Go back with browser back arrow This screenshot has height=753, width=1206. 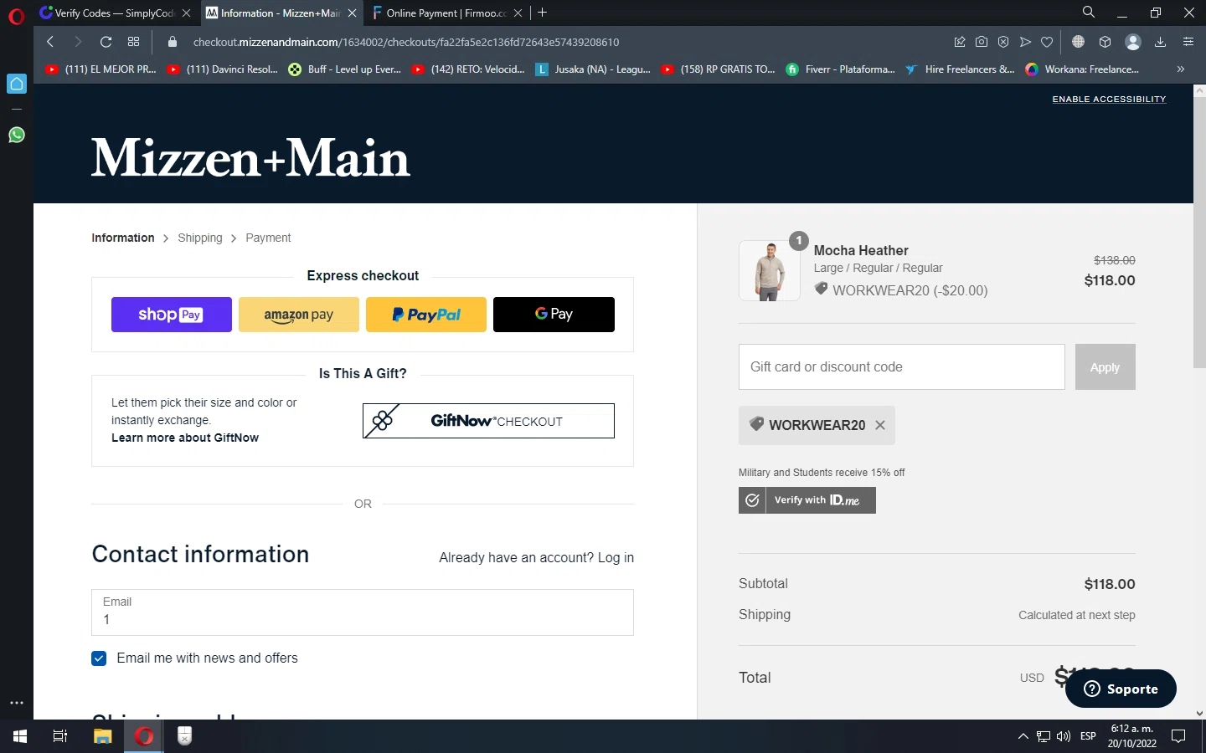[50, 42]
